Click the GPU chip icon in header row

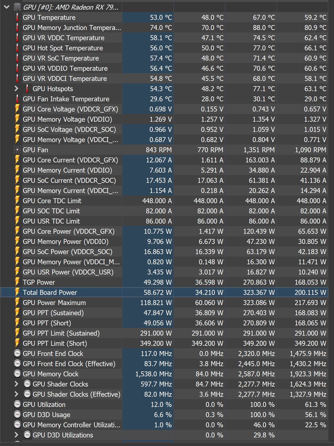tap(17, 7)
